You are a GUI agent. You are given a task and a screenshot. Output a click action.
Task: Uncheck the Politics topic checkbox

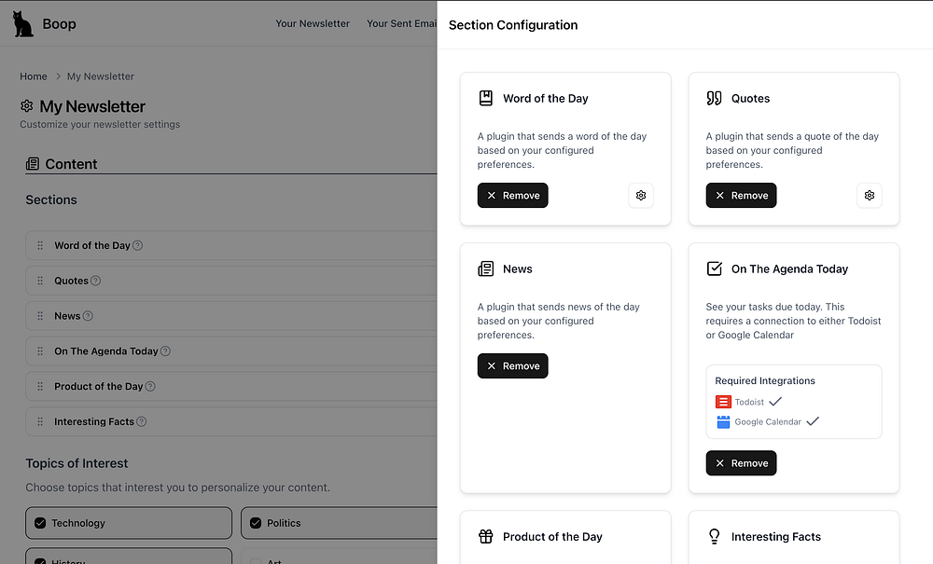256,523
